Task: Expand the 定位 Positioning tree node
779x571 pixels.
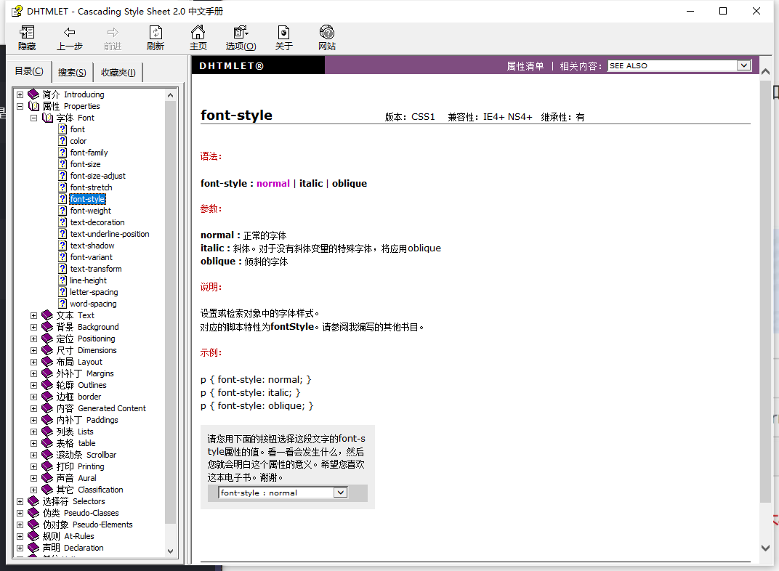Action: [33, 339]
